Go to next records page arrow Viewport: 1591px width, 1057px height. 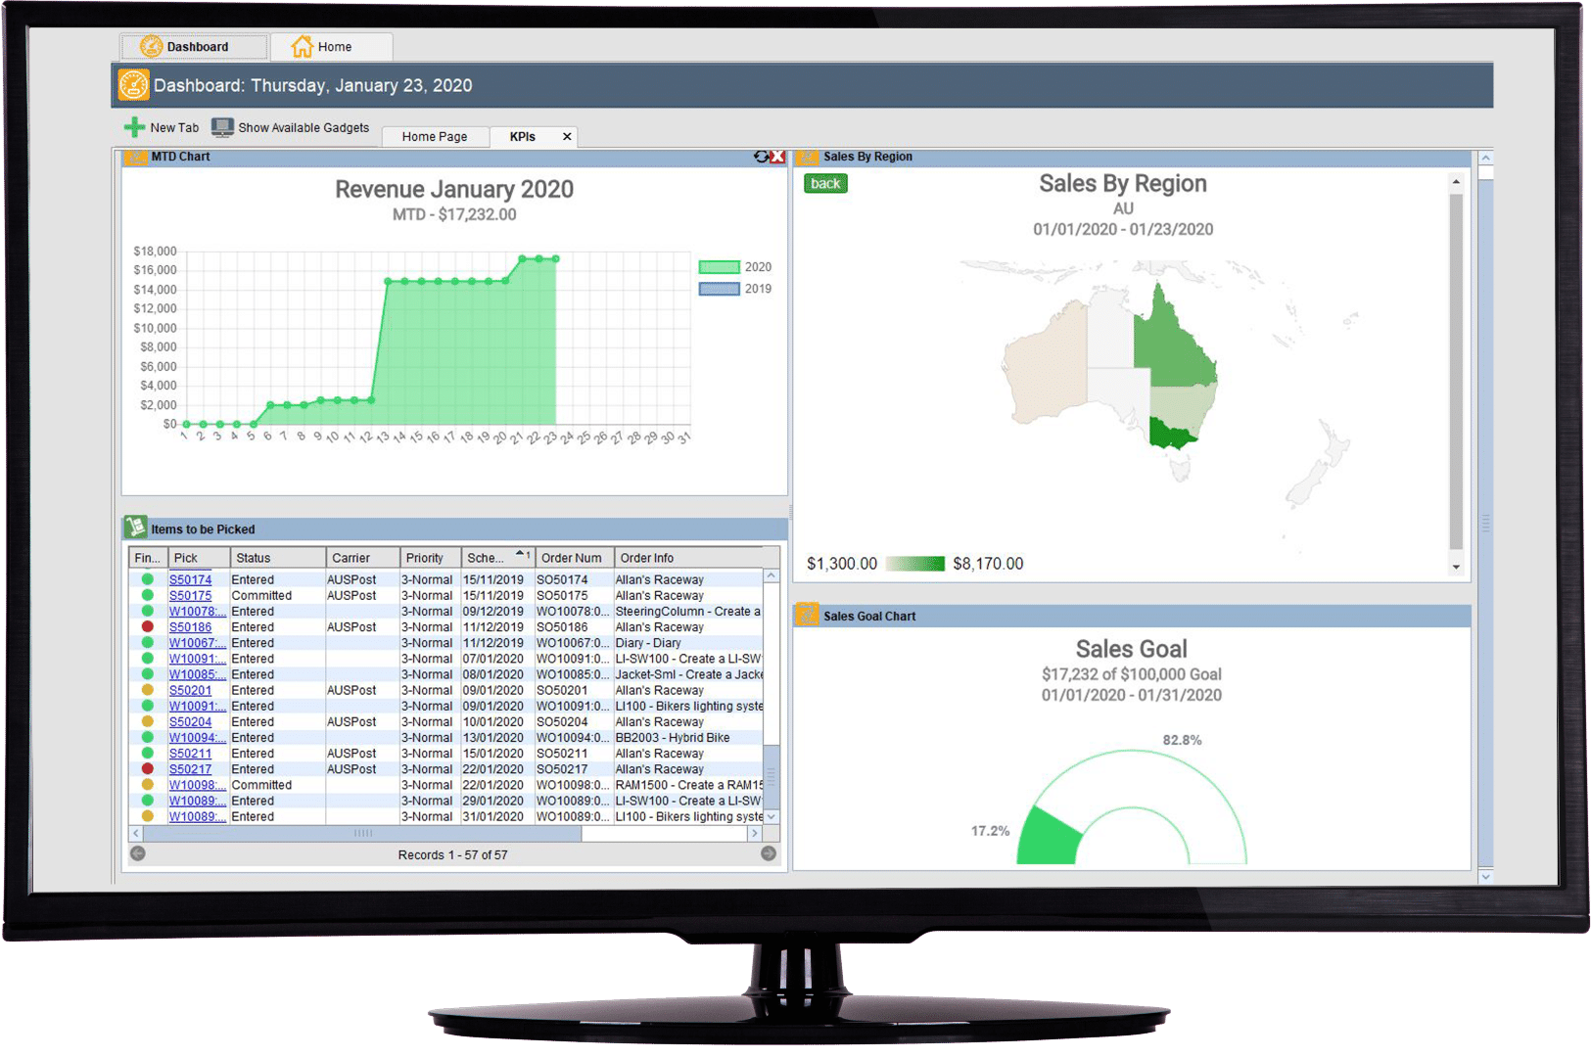[769, 853]
